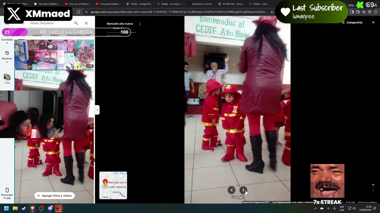Open ESP LAA language switcher
Screen dimensions: 380x213
[342, 208]
